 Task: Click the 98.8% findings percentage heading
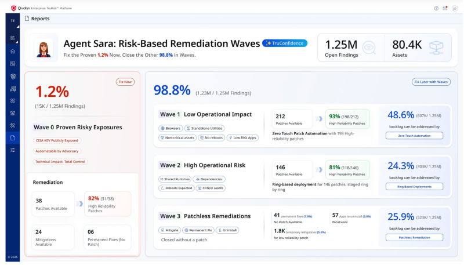click(172, 90)
